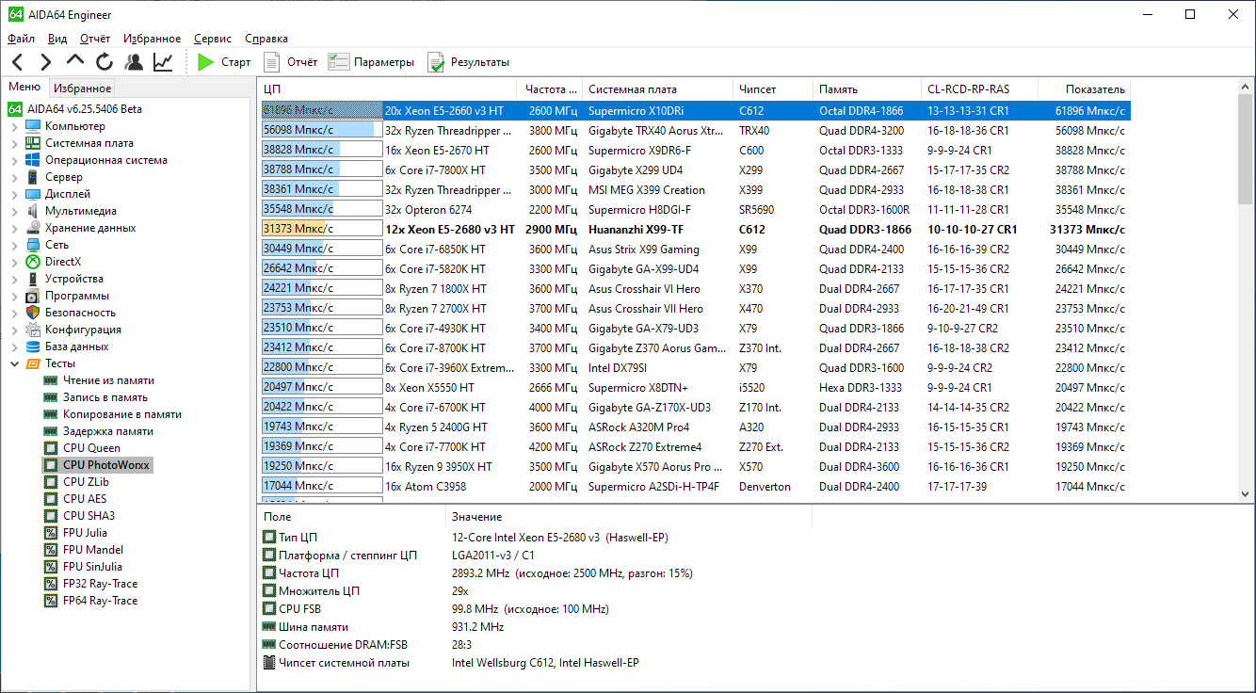Select the База данных icon in the tree
This screenshot has width=1256, height=693.
pyautogui.click(x=33, y=346)
